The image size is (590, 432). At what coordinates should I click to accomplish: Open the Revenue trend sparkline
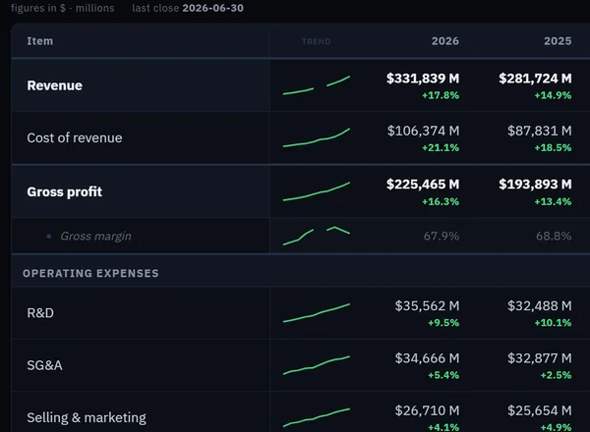tap(317, 85)
